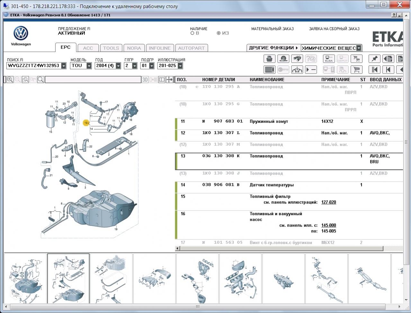Open the VIN search dropdown
Image resolution: width=411 pixels, height=313 pixels.
click(64, 66)
